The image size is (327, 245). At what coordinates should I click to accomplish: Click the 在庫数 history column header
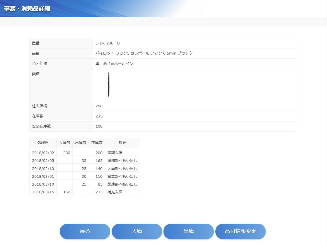click(x=97, y=143)
